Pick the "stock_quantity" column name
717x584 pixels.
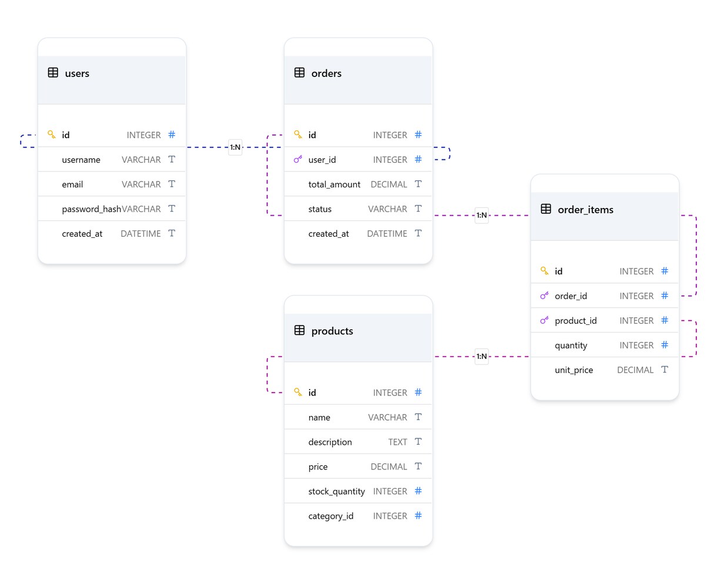point(336,491)
